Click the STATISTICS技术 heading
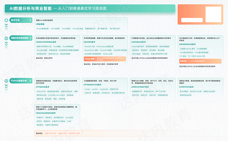This screenshot has width=228, height=141. coord(186,87)
